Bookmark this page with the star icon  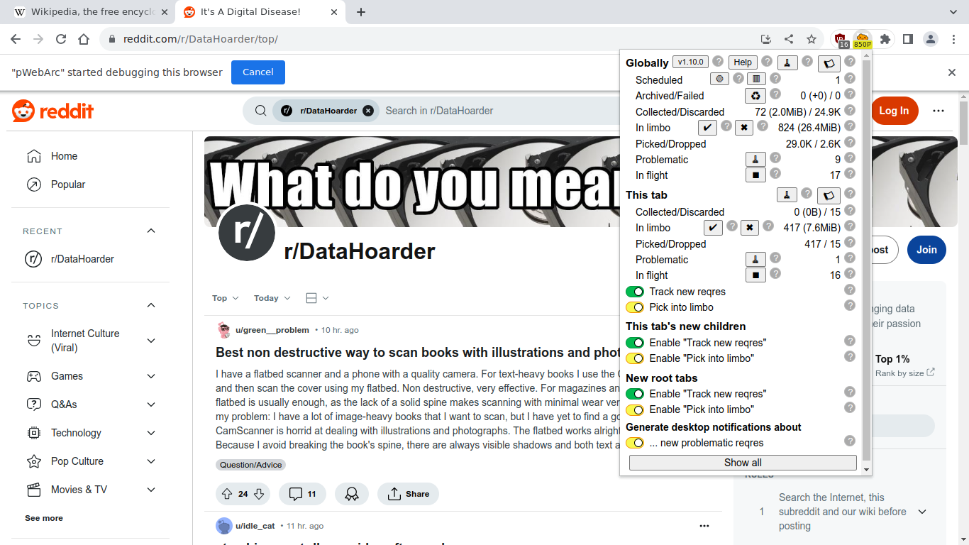click(812, 40)
